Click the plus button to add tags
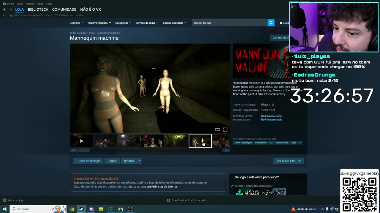Viewport: 380px width, 213px height. pyautogui.click(x=300, y=143)
